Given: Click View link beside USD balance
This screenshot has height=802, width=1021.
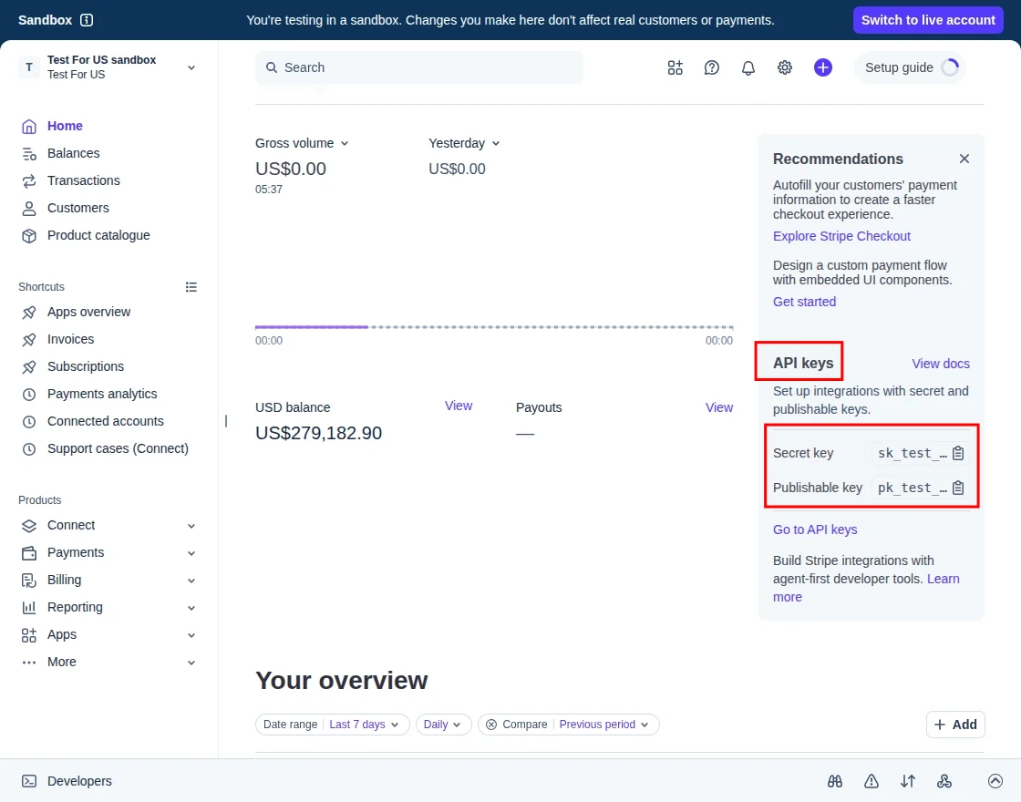Looking at the screenshot, I should point(459,406).
